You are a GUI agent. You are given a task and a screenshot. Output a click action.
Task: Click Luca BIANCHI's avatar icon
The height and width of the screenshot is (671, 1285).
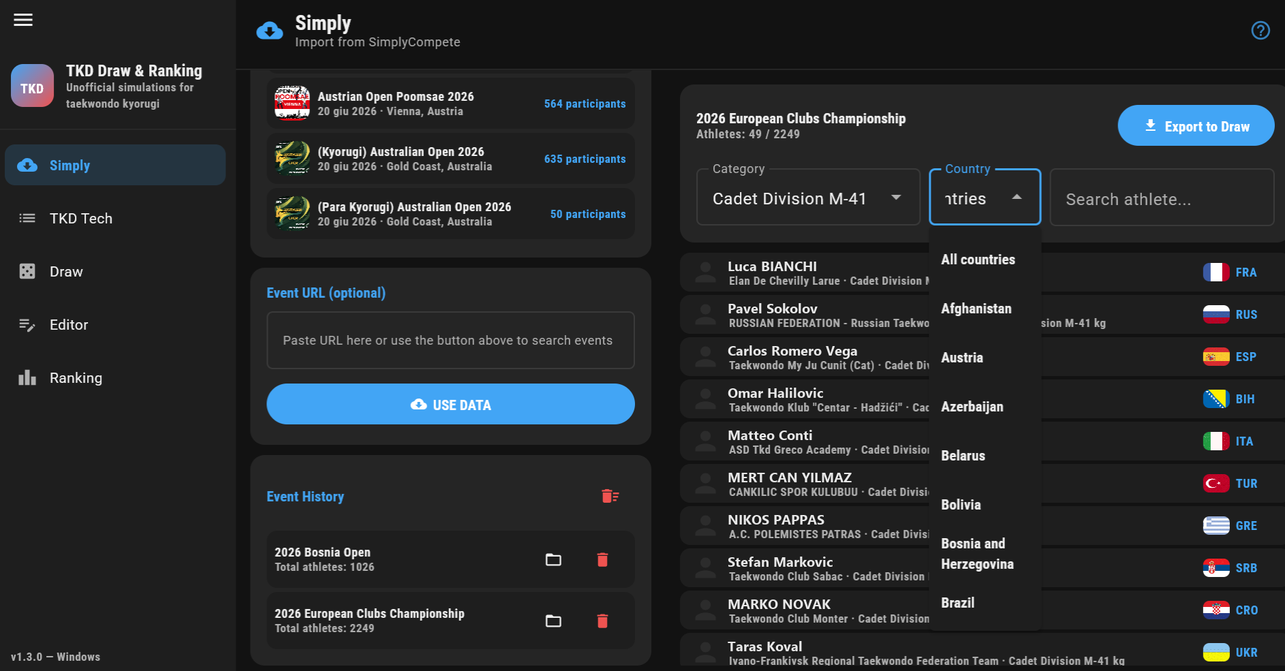(705, 272)
